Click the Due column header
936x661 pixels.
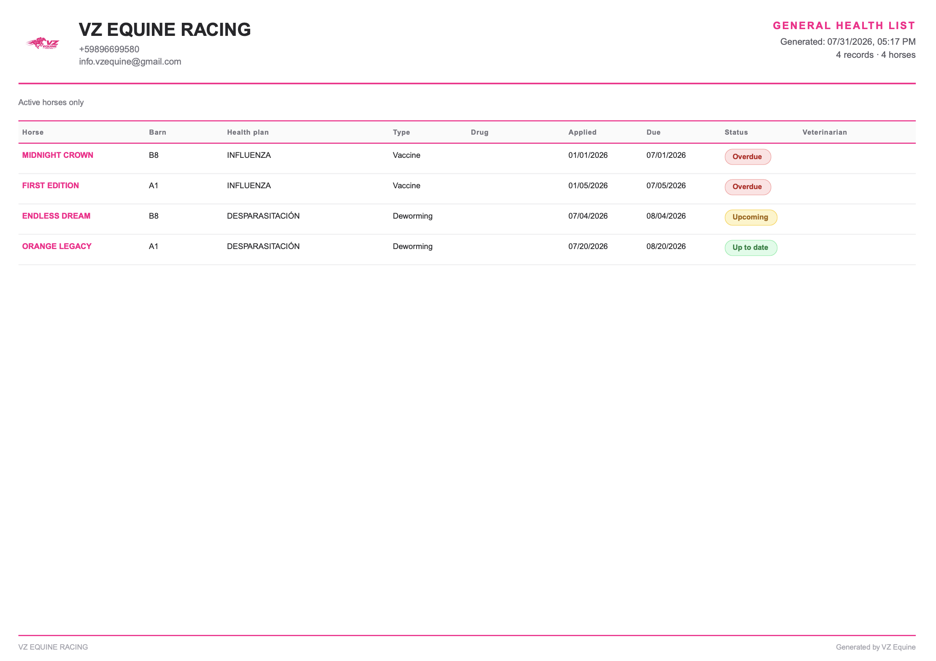click(x=653, y=132)
